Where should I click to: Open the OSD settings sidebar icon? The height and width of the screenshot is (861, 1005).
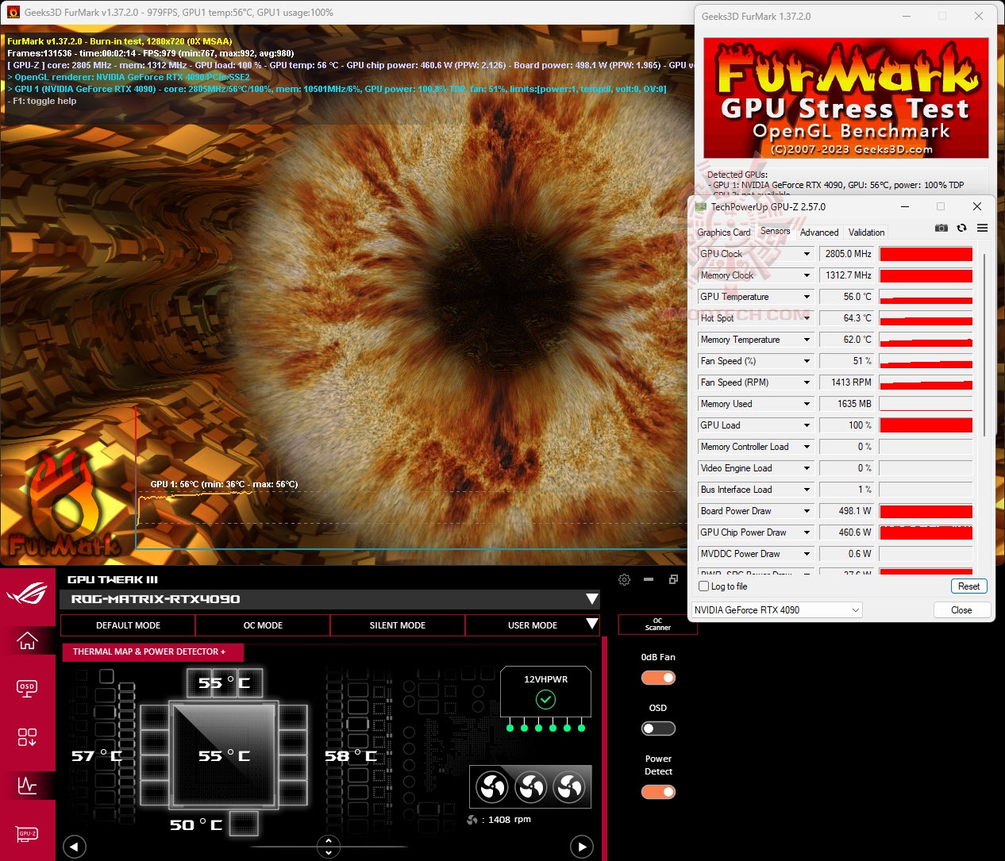coord(27,688)
